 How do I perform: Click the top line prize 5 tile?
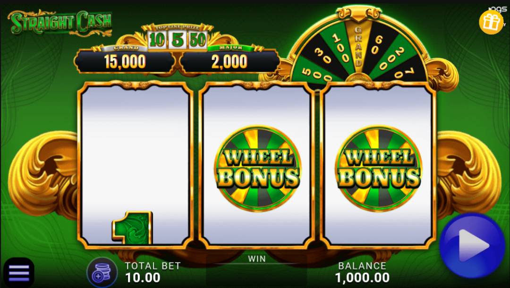[x=178, y=40]
